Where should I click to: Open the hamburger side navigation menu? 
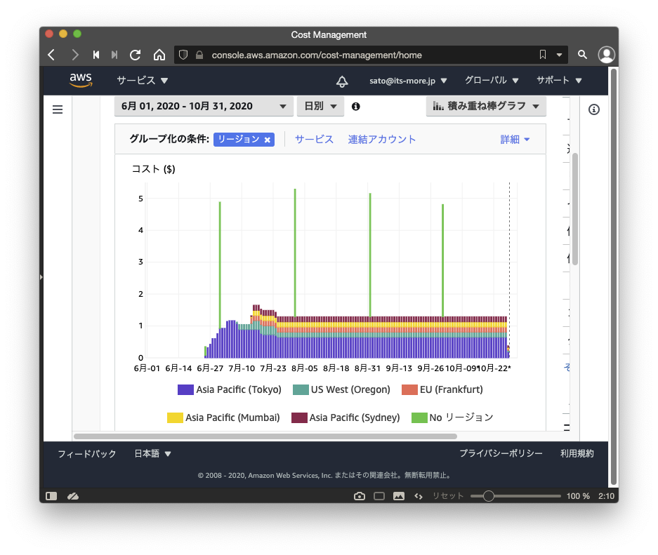click(x=58, y=109)
